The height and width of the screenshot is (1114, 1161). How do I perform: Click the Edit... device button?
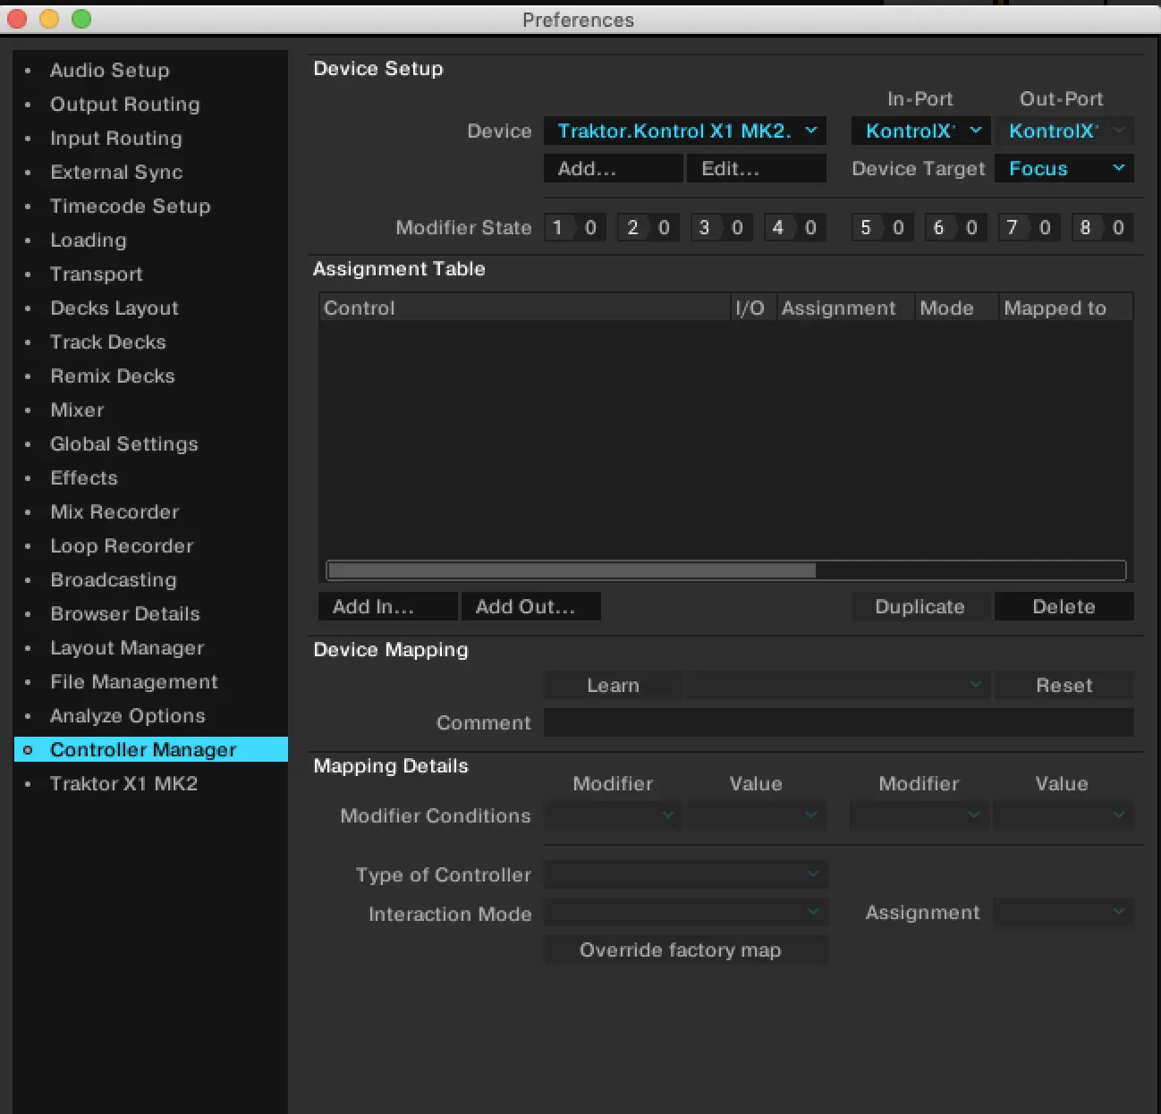coord(756,169)
